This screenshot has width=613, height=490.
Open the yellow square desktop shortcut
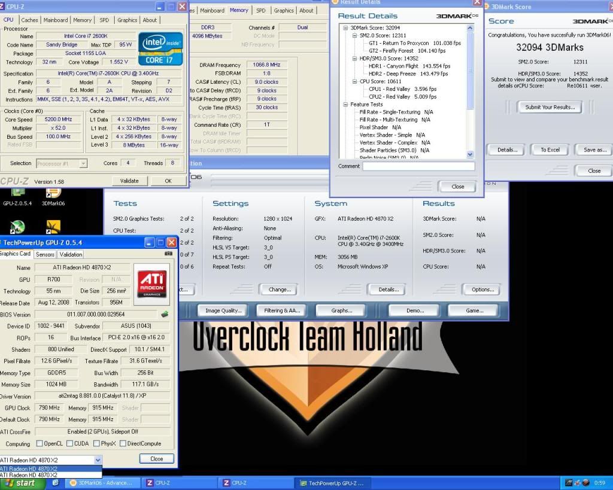coord(53,226)
